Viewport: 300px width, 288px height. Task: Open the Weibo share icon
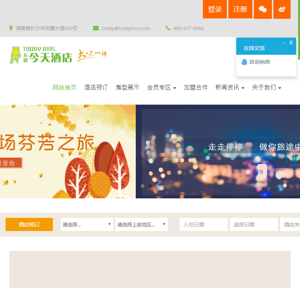(x=282, y=9)
